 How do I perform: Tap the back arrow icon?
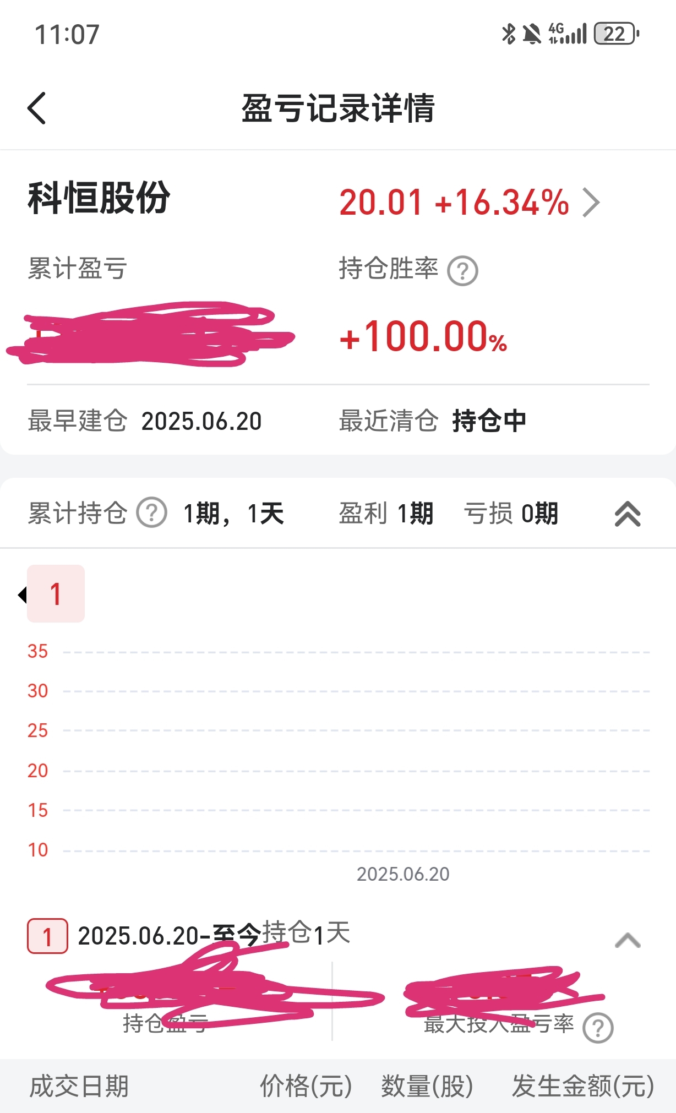tap(36, 108)
